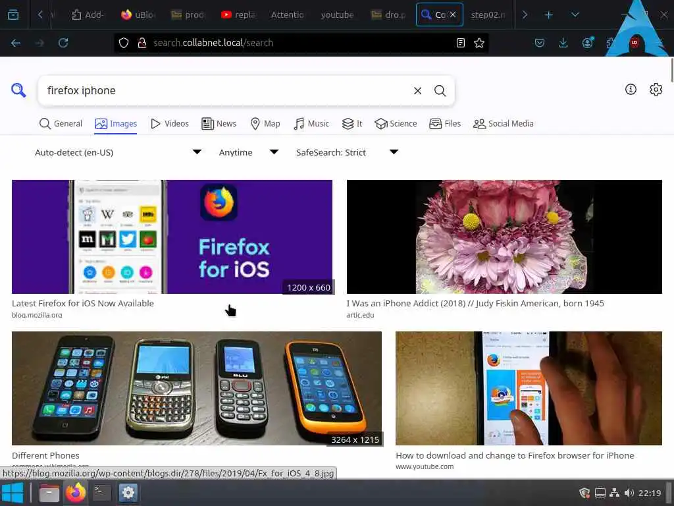Open a new tab with the plus button
The height and width of the screenshot is (506, 674).
548,15
